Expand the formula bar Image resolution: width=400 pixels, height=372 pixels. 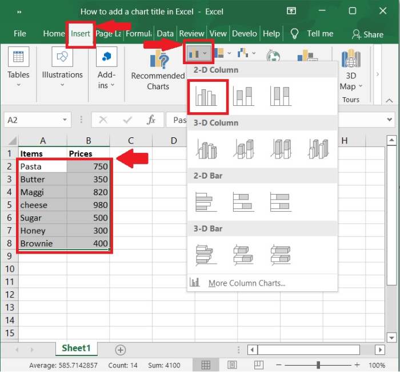coord(390,120)
